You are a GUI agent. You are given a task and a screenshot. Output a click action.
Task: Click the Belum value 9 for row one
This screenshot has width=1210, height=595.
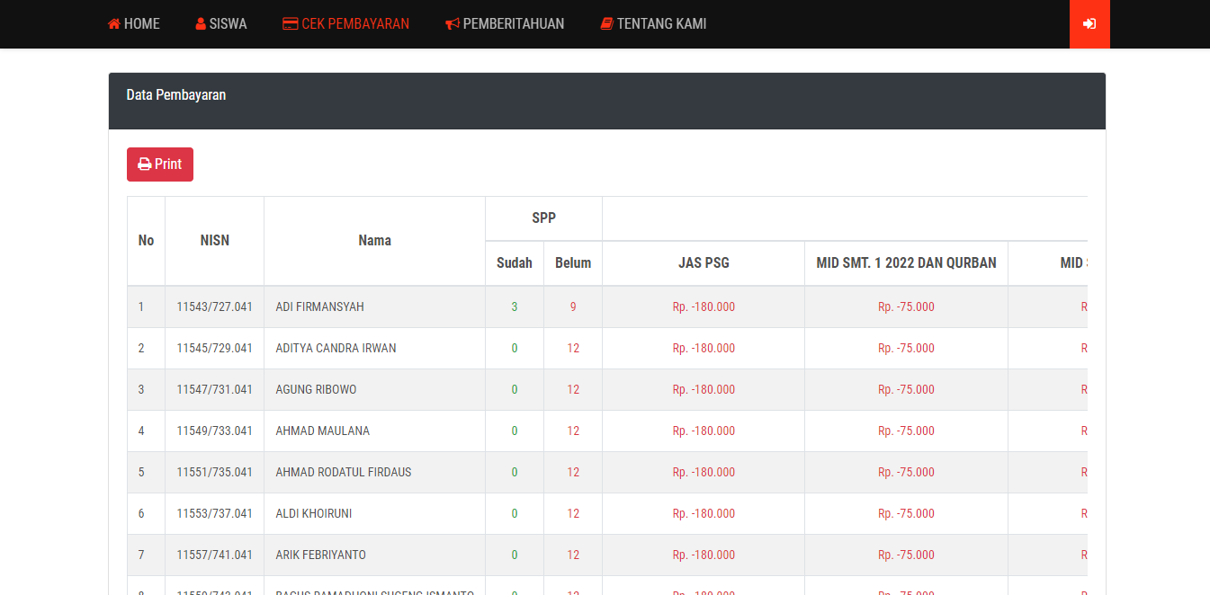tap(573, 306)
